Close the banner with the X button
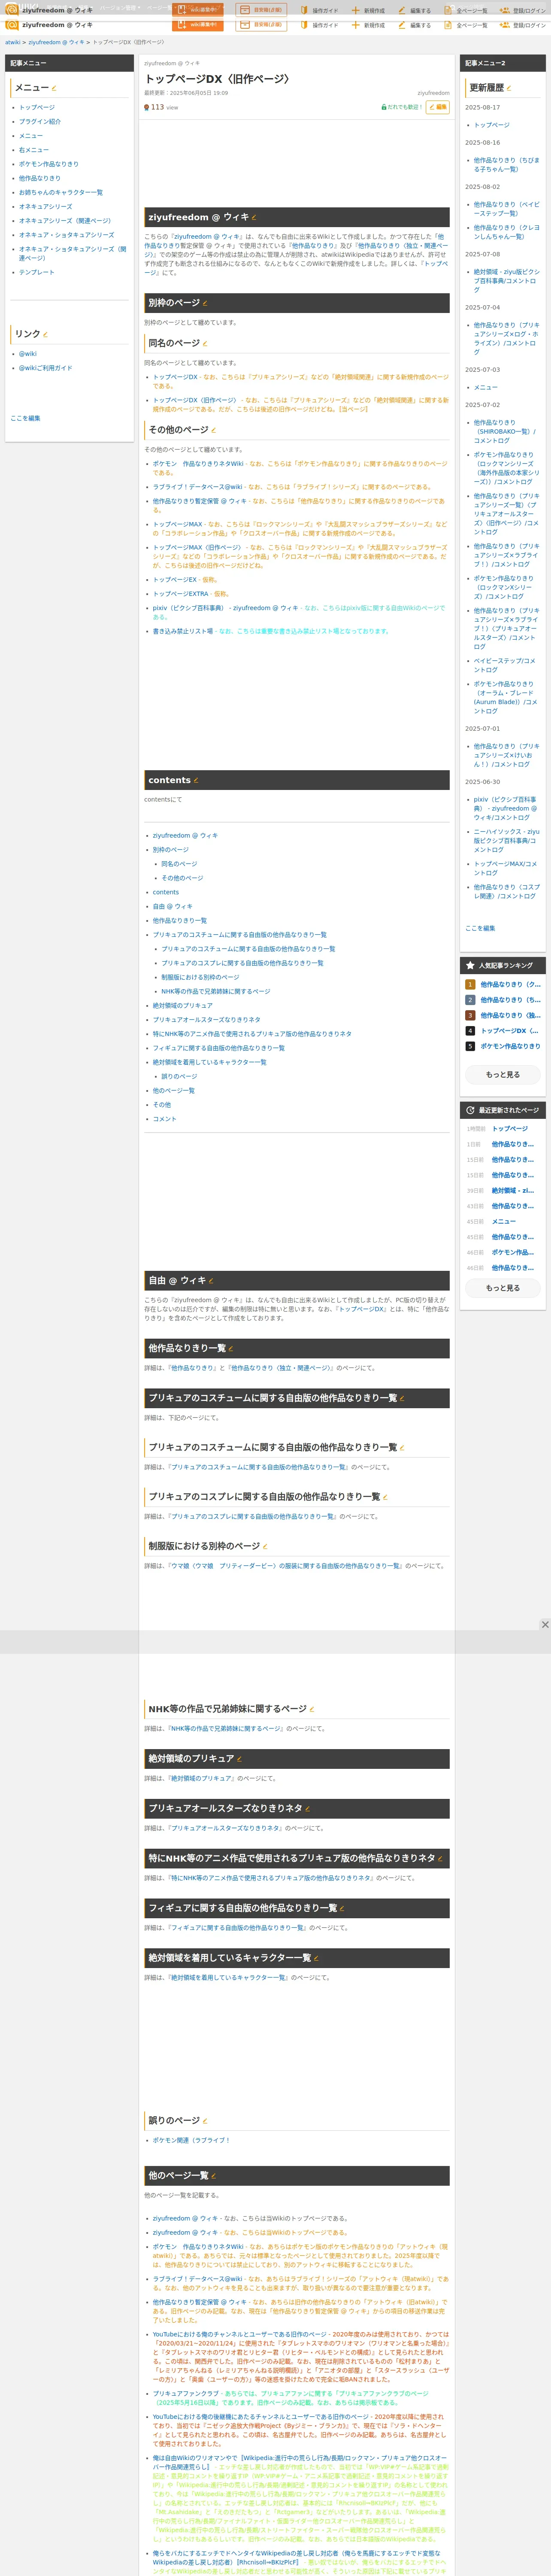Image resolution: width=551 pixels, height=2576 pixels. point(545,1625)
